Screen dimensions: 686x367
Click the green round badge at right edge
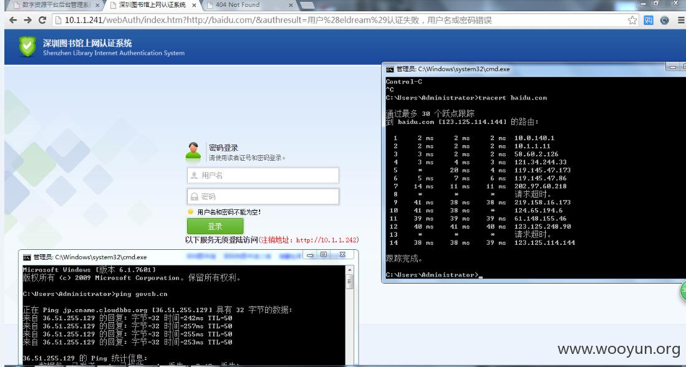[683, 292]
